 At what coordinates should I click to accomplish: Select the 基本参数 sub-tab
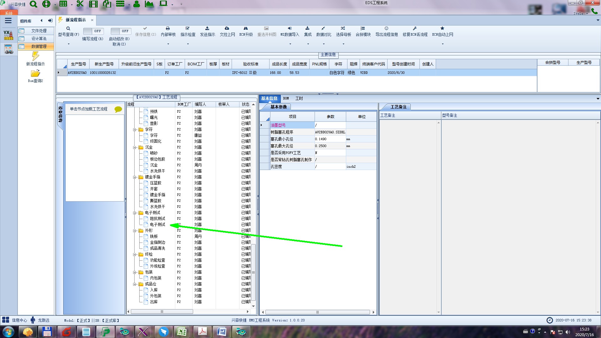278,107
